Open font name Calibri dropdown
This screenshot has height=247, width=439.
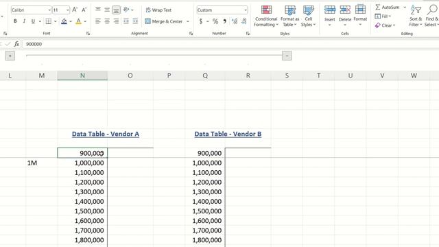[x=49, y=10]
